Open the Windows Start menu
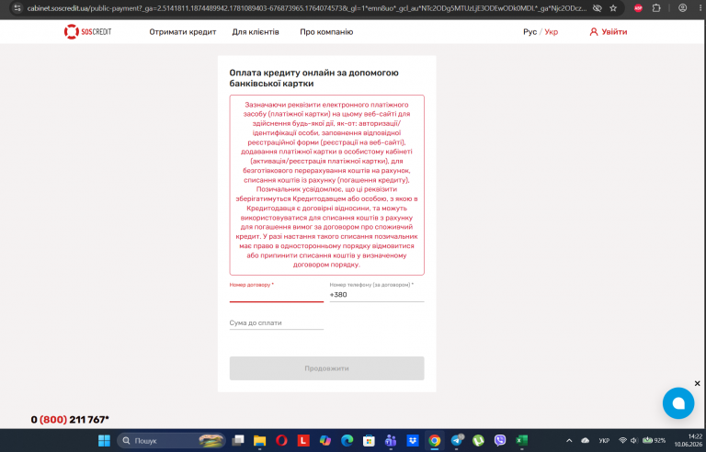 tap(104, 440)
